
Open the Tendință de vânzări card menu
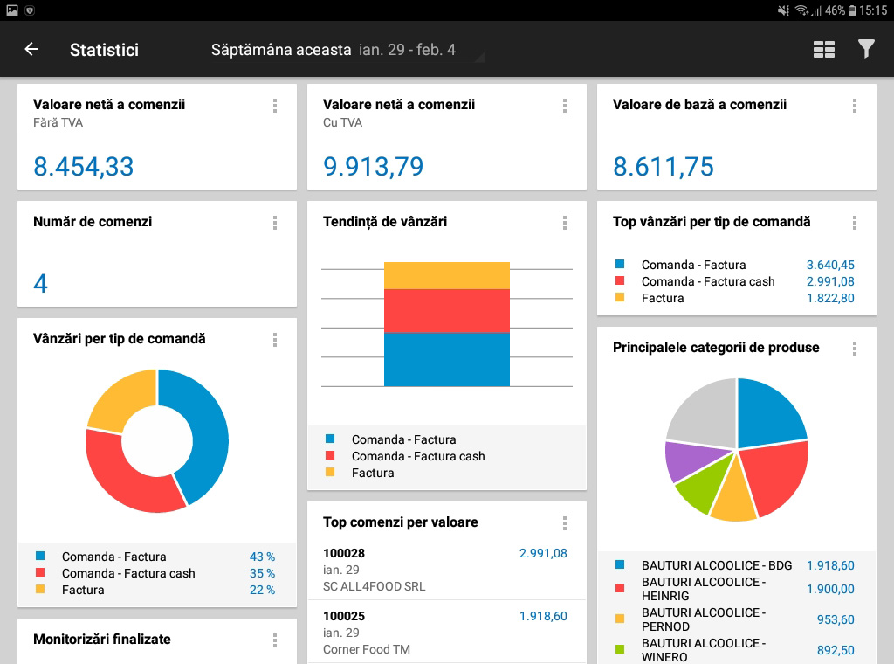coord(565,223)
